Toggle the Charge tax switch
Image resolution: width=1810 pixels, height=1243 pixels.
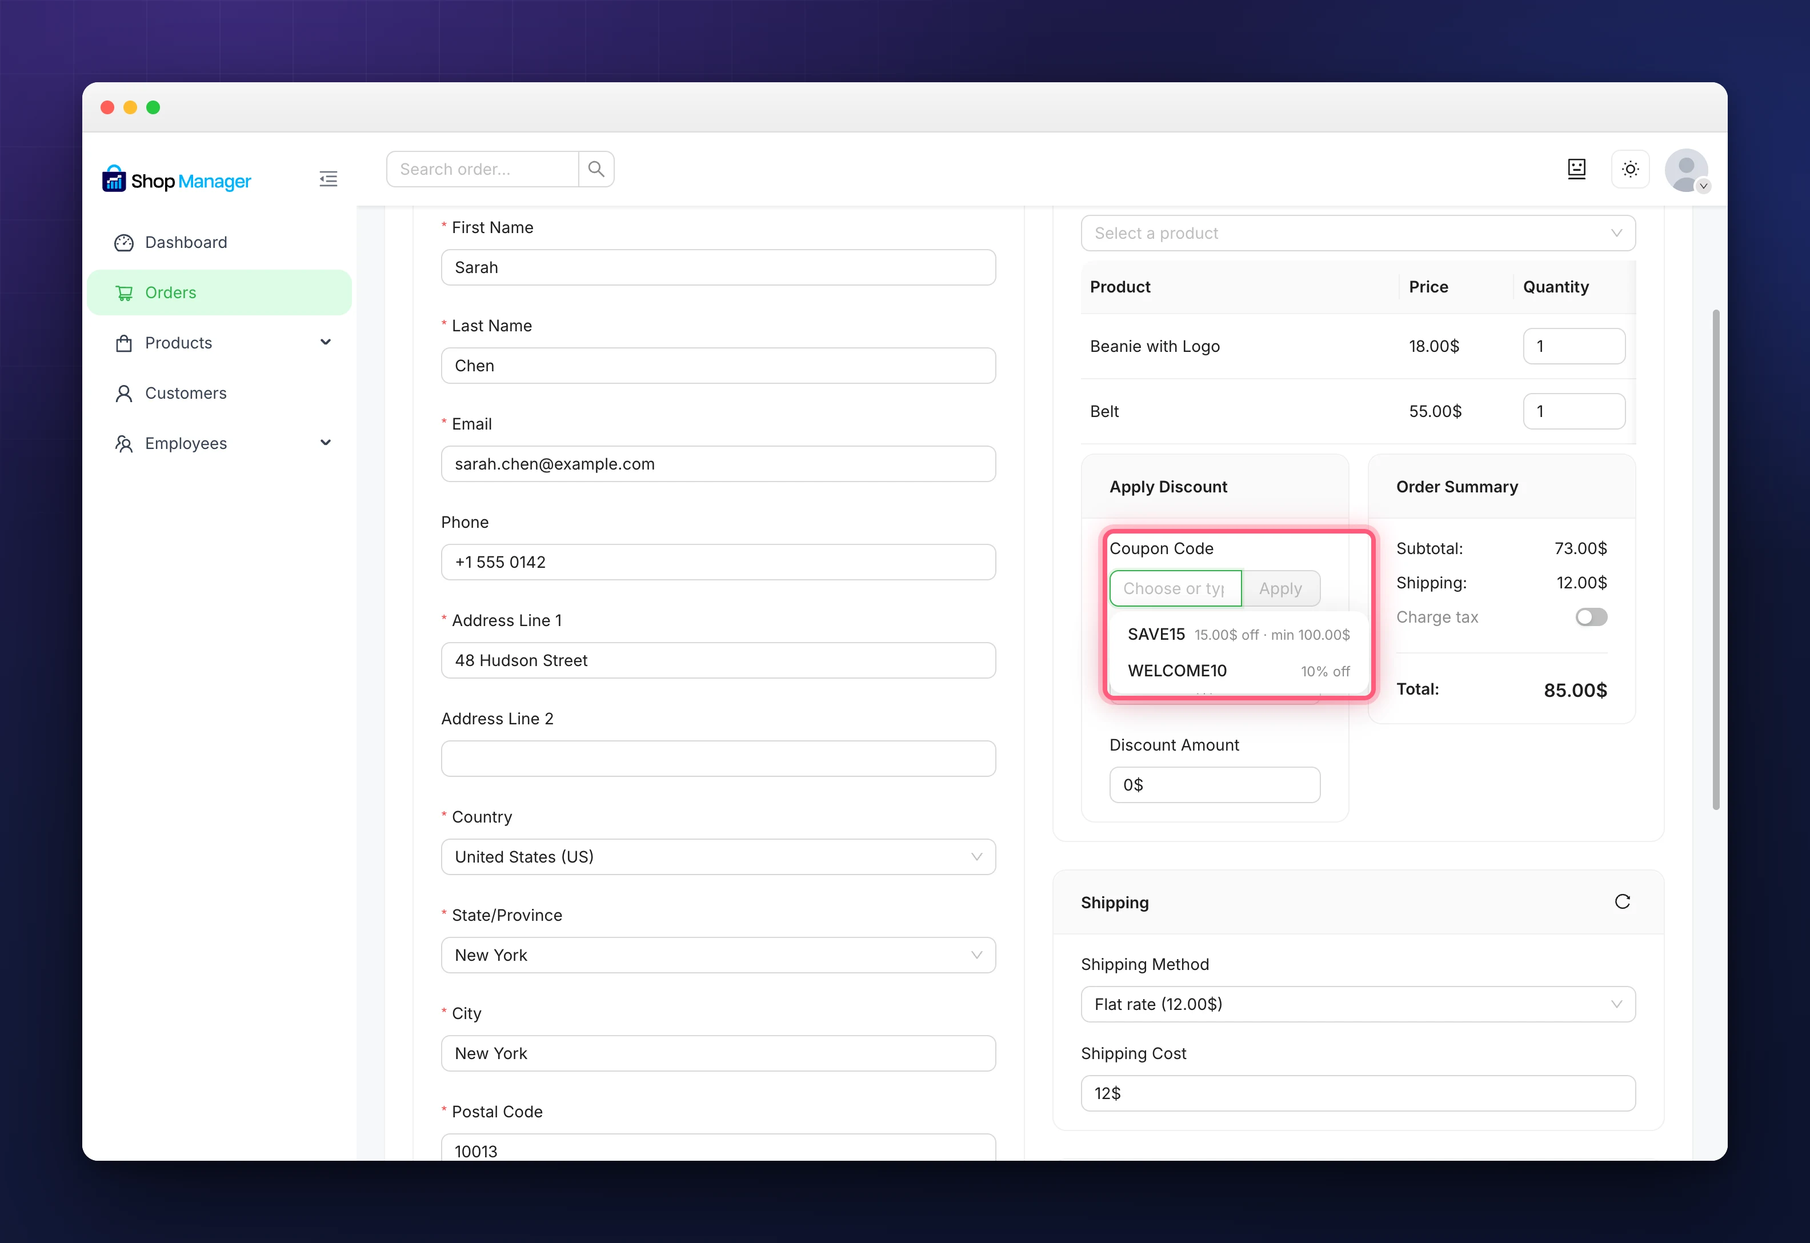(1591, 618)
